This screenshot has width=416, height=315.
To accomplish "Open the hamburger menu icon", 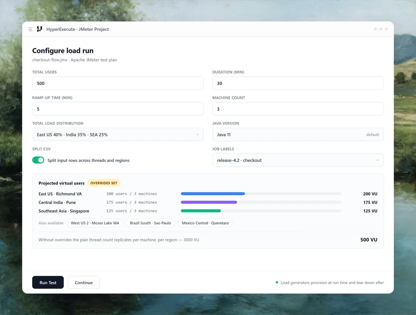I will (31, 29).
